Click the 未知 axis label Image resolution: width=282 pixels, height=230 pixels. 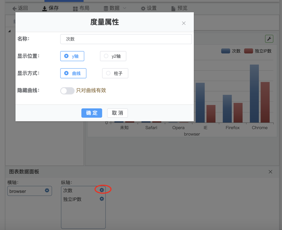(124, 128)
